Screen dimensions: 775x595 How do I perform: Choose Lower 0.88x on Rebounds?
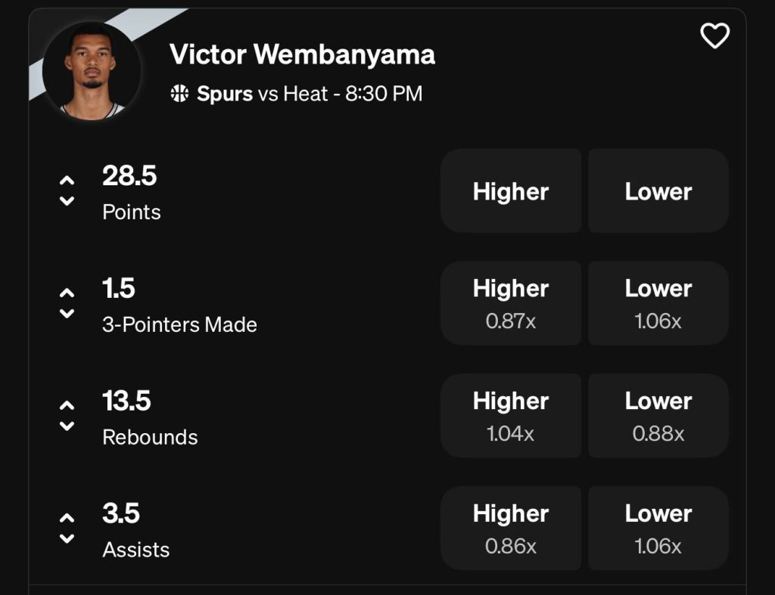pyautogui.click(x=658, y=416)
